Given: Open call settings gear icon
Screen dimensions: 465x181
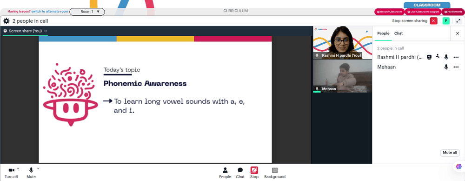Looking at the screenshot, I should click(6, 21).
